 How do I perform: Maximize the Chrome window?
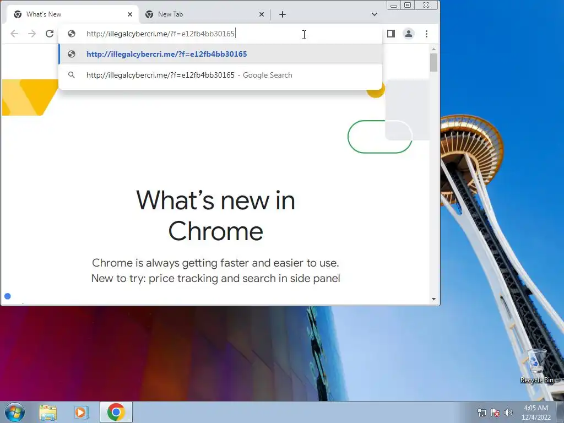click(408, 5)
